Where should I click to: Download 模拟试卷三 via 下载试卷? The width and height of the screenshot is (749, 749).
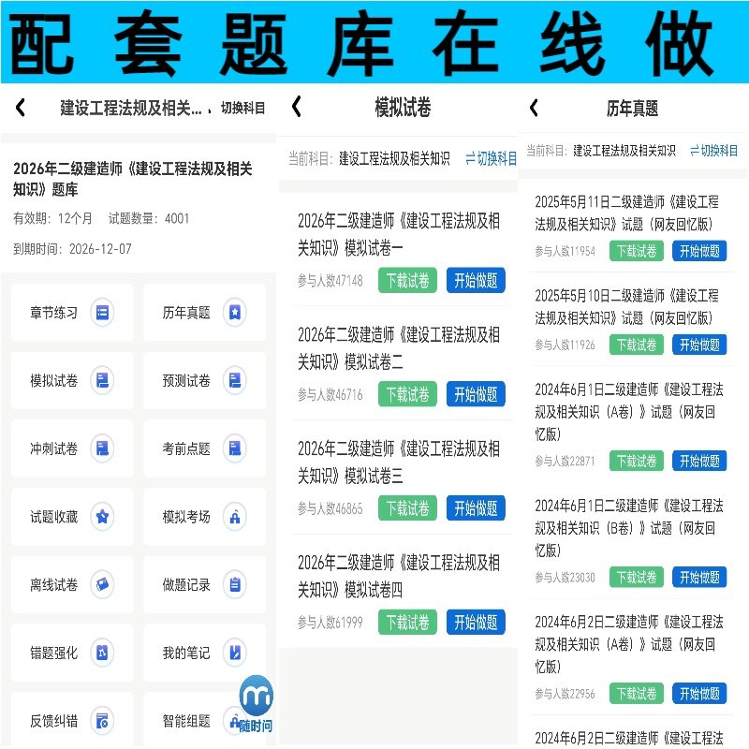[407, 508]
